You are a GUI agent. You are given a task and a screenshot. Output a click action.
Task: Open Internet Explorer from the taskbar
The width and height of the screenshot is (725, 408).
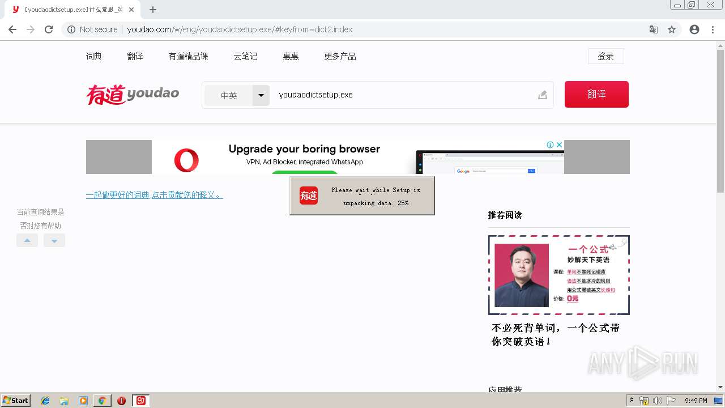45,401
